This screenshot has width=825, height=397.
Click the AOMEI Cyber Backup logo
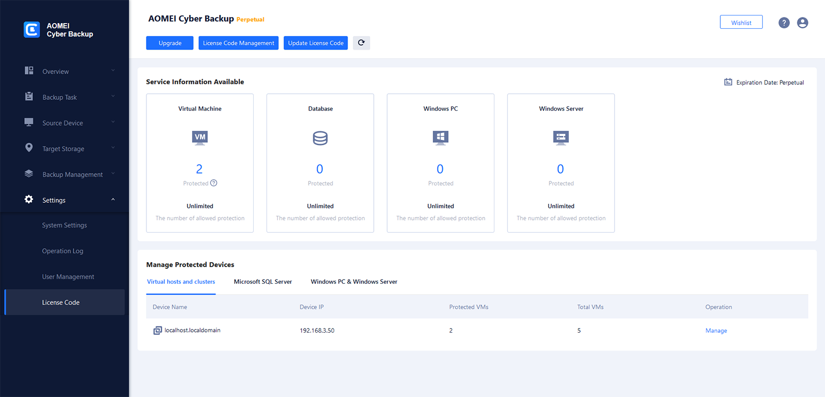click(32, 29)
